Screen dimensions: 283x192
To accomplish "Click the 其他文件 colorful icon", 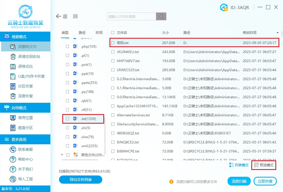I will pyautogui.click(x=76, y=154).
